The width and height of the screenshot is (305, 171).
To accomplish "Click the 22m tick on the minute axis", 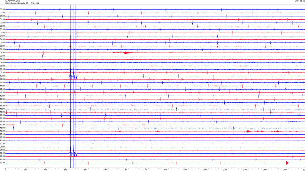I will click(225, 170).
